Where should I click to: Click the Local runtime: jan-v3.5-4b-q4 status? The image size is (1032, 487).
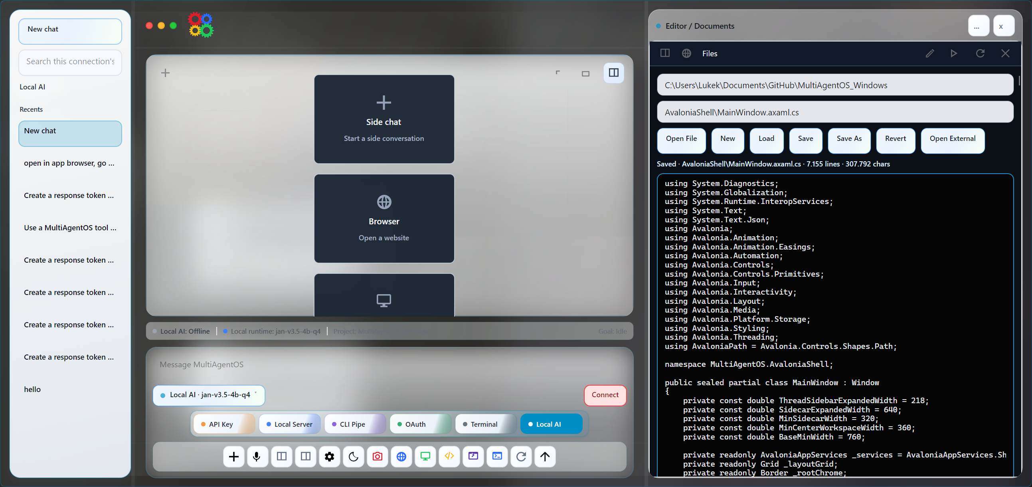point(272,331)
